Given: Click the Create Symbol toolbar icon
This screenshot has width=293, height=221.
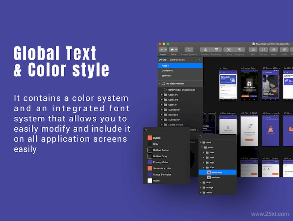Looking at the screenshot, I should click(189, 50).
